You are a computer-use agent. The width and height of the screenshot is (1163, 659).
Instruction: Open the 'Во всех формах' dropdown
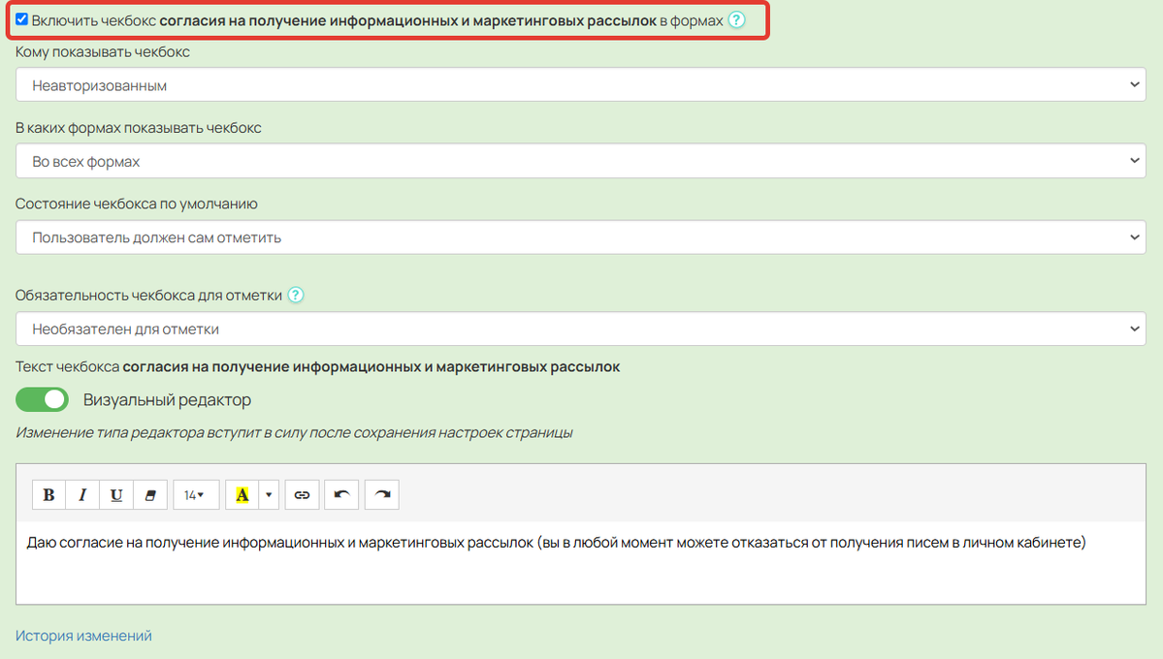(x=581, y=161)
